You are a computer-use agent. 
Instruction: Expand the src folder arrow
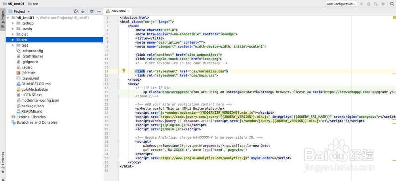tap(13, 40)
